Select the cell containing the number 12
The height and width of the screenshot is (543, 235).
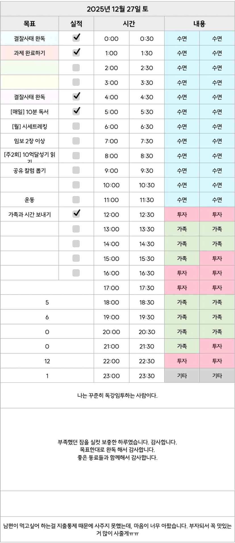tap(47, 361)
